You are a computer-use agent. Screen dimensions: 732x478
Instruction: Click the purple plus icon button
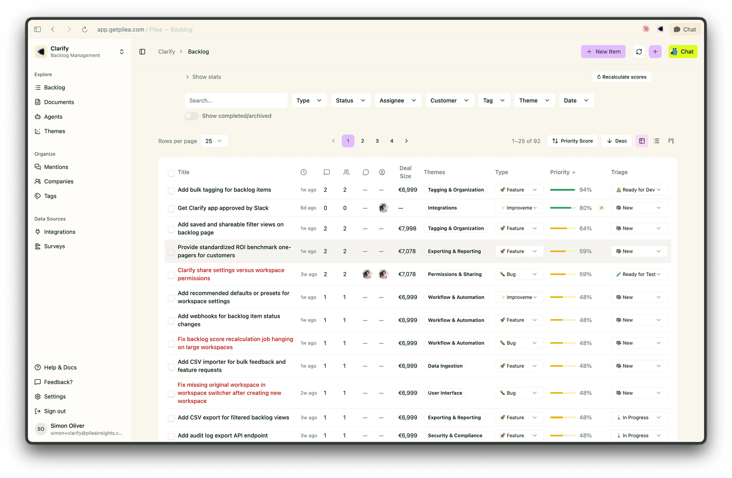655,52
